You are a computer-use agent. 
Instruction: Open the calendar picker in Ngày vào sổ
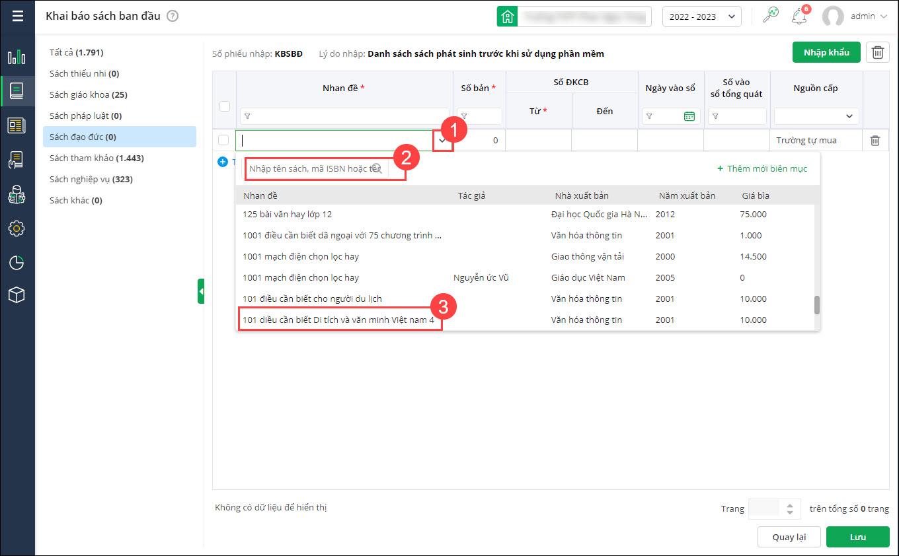coord(689,116)
